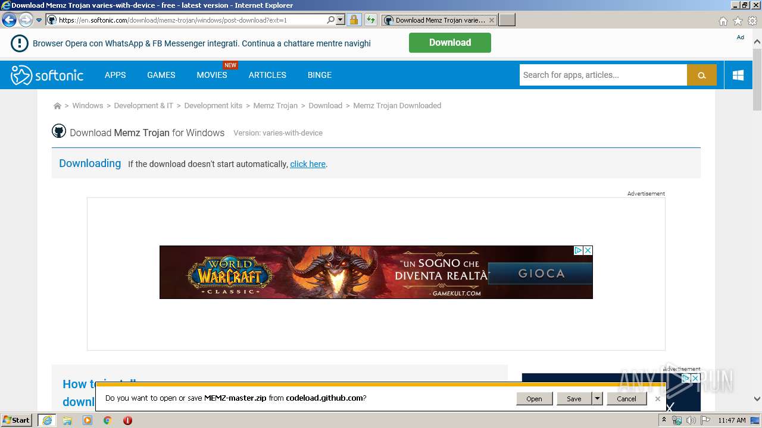Click the 11:47 AM system clock
Screen dimensions: 762x428
click(732, 420)
